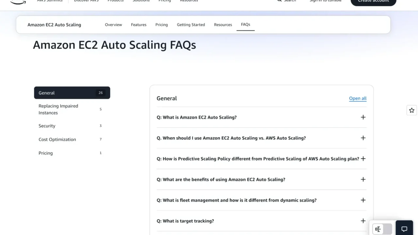
Task: Open the Solutions menu in top bar
Action: pos(141,1)
